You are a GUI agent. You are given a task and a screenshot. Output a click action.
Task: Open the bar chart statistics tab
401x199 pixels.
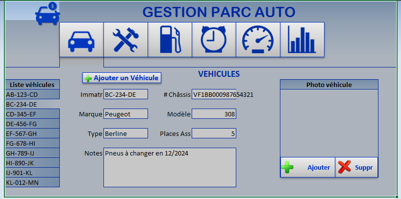(302, 40)
